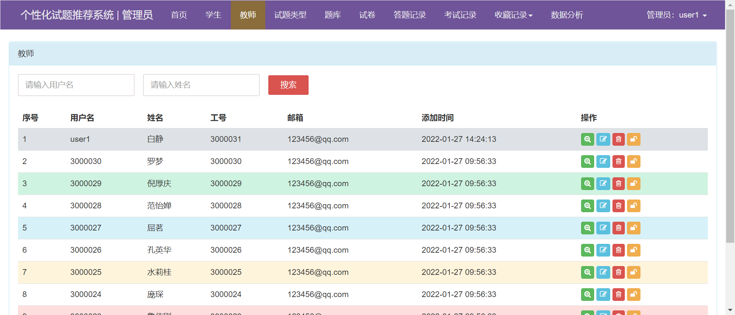Open 答题记录 in the navbar
735x315 pixels.
(410, 15)
